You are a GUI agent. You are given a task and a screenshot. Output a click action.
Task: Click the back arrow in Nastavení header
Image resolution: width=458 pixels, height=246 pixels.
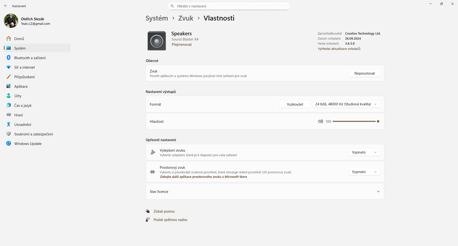6,6
